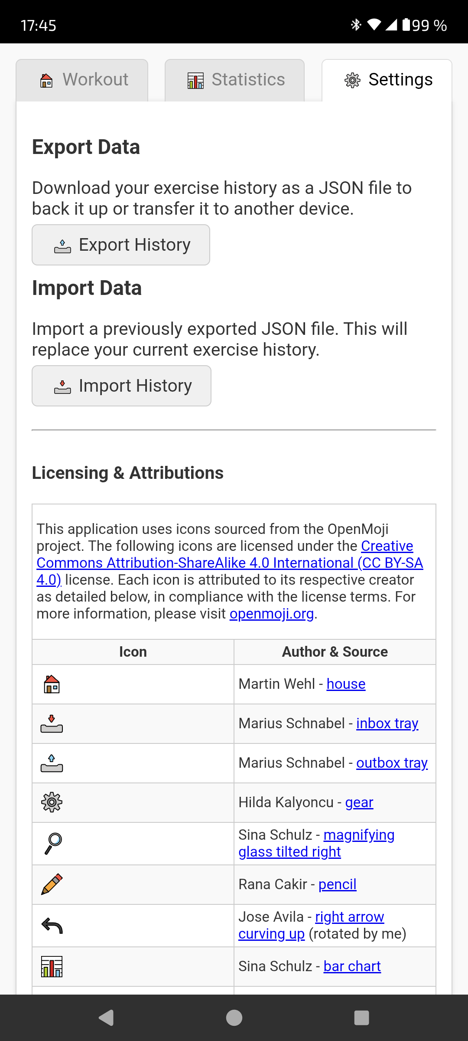This screenshot has height=1041, width=468.
Task: Click the magnifying glass icon in table
Action: coord(53,844)
